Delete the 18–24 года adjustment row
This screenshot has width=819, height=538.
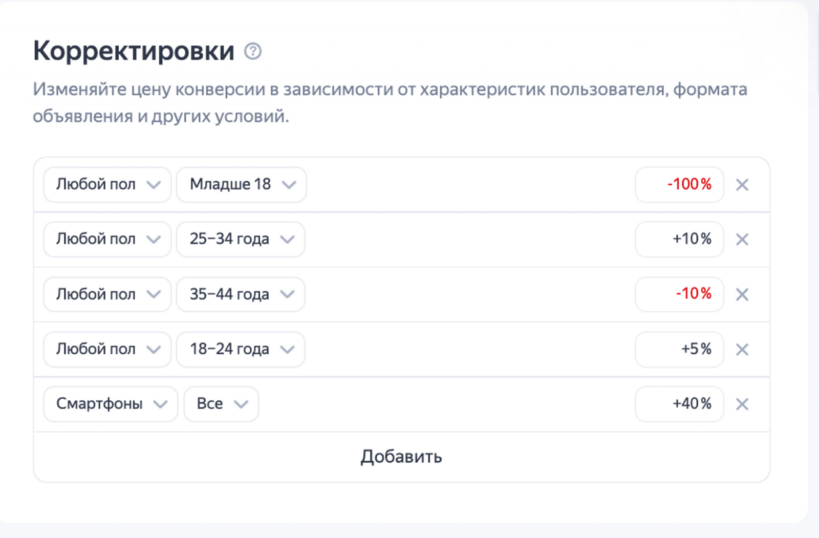click(742, 350)
